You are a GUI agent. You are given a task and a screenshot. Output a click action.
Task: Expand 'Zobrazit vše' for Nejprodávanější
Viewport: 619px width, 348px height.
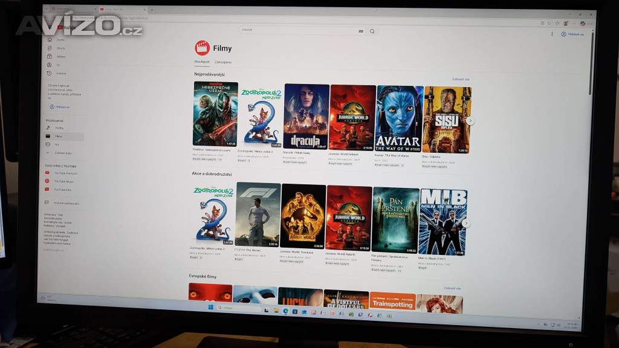(461, 79)
